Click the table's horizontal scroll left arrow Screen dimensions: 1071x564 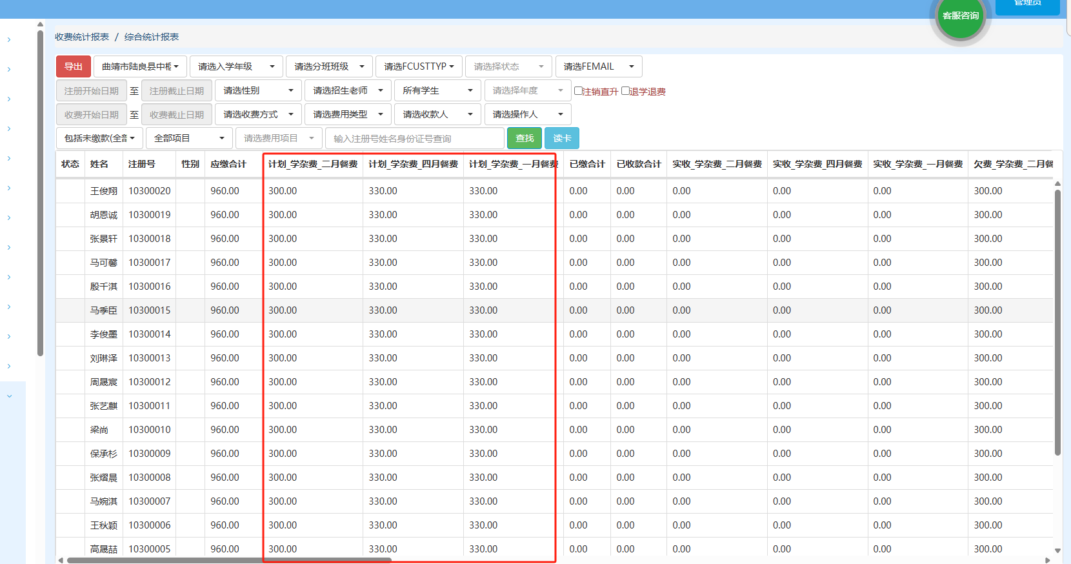[x=61, y=560]
